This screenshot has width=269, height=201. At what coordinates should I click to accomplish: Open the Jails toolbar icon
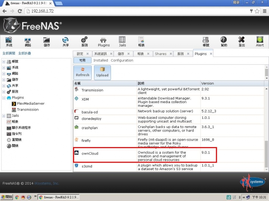coord(122,42)
